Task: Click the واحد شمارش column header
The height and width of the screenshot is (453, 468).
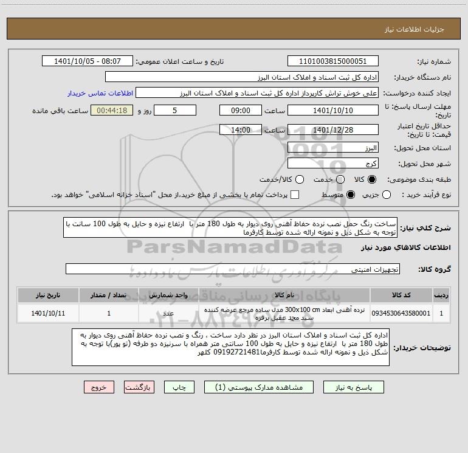Action: pos(168,295)
